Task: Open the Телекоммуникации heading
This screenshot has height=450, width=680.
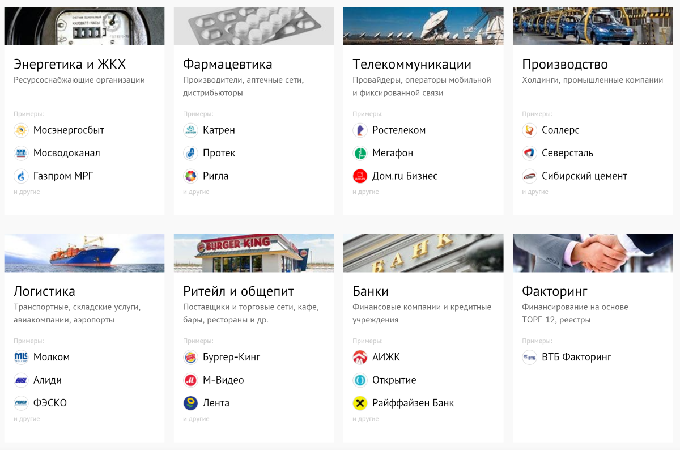Action: pos(412,65)
